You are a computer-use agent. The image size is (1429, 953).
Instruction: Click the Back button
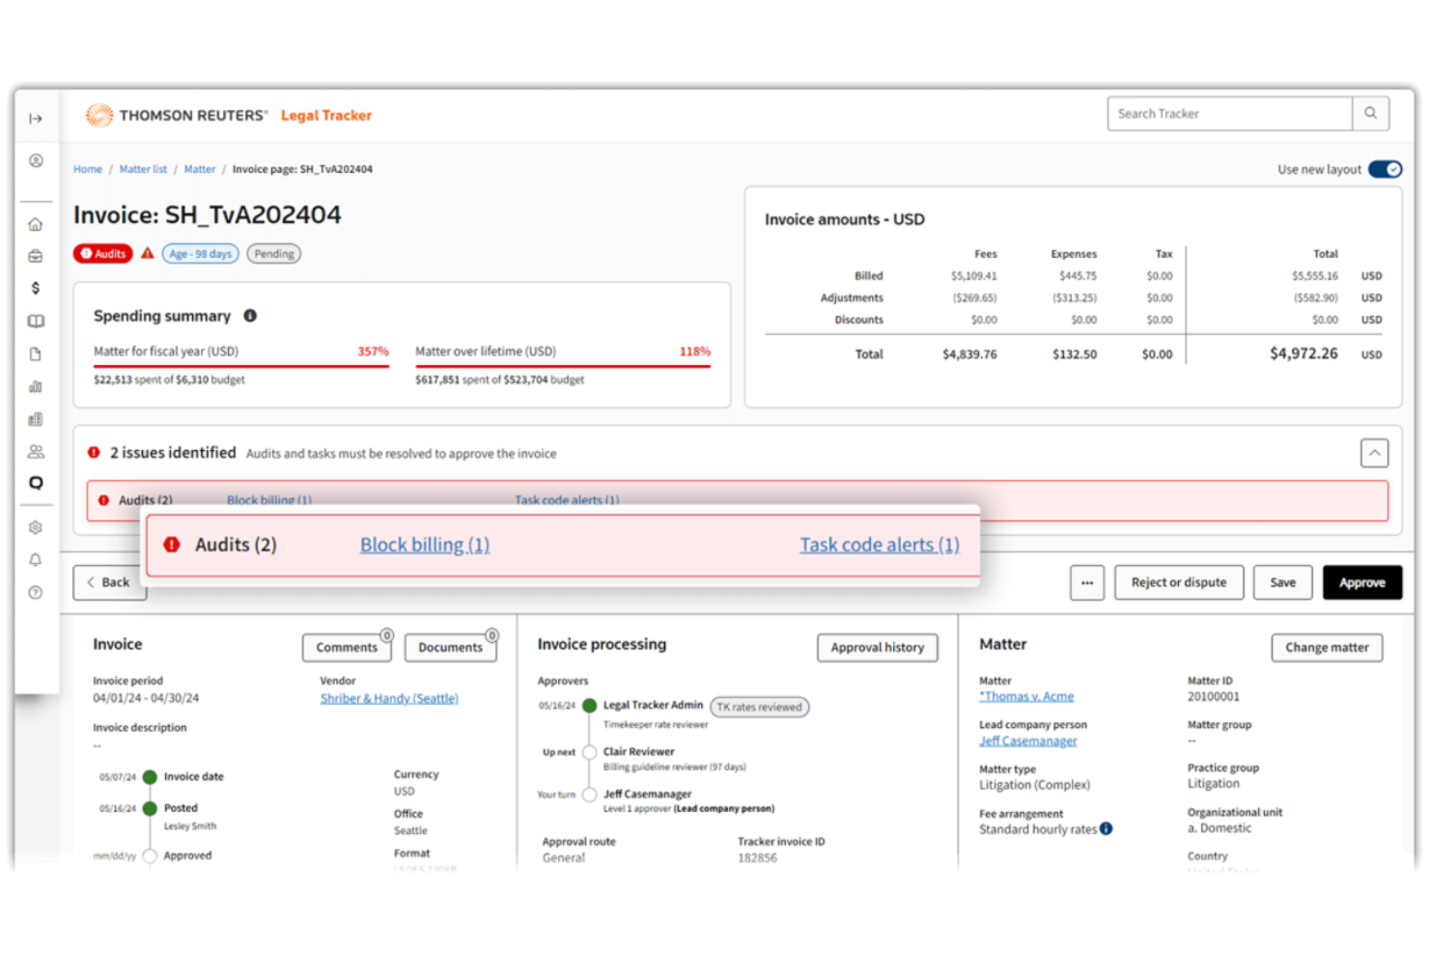[x=109, y=582]
